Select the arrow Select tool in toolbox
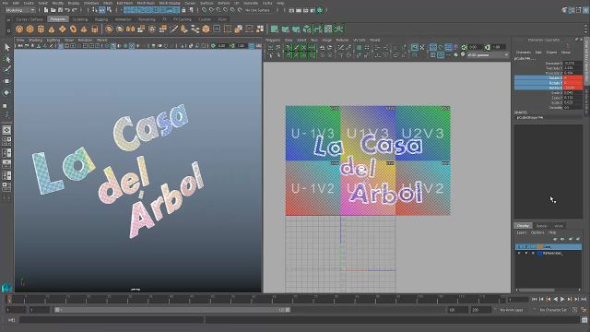Viewport: 590px width, 332px height. (x=6, y=47)
